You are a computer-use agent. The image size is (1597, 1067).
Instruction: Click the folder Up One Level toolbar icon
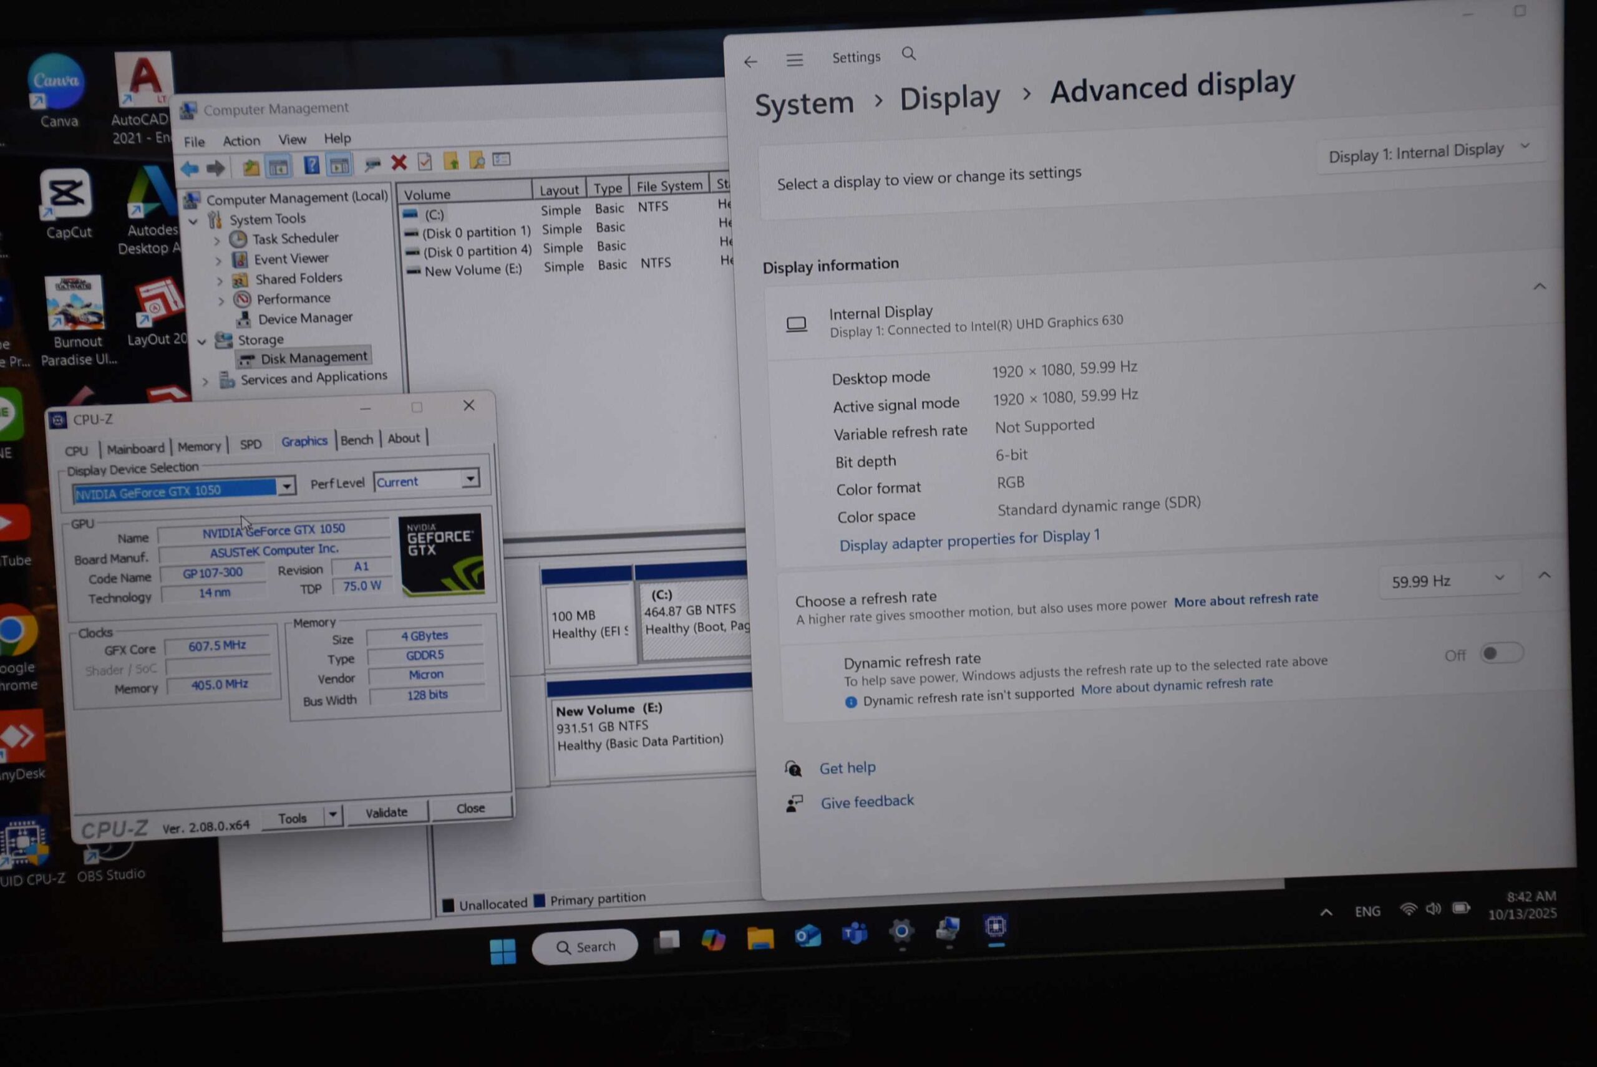click(x=251, y=167)
